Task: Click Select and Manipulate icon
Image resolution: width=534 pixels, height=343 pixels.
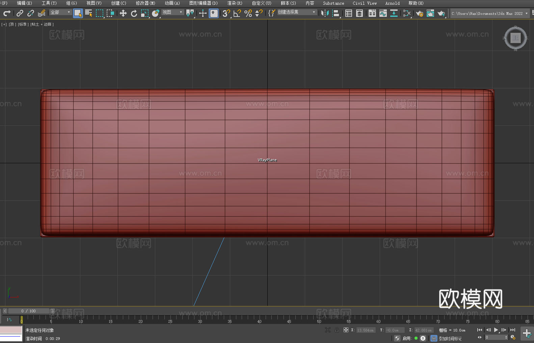Action: coord(203,13)
